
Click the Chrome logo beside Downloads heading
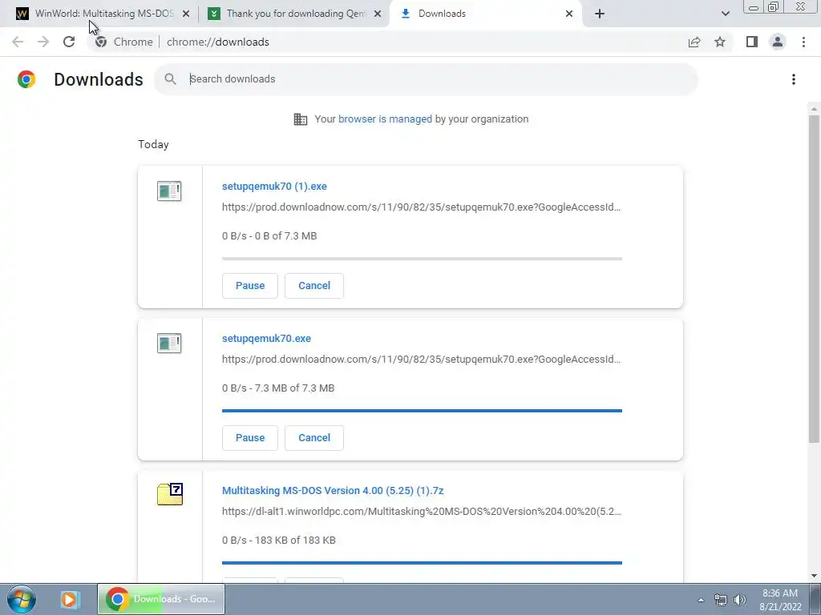[x=26, y=79]
